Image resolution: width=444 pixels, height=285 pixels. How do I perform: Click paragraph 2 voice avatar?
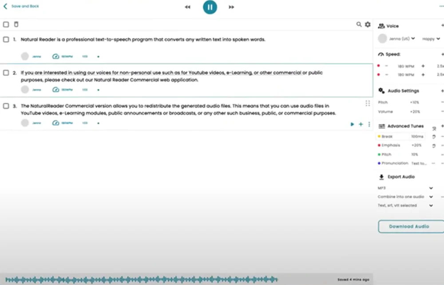25,90
